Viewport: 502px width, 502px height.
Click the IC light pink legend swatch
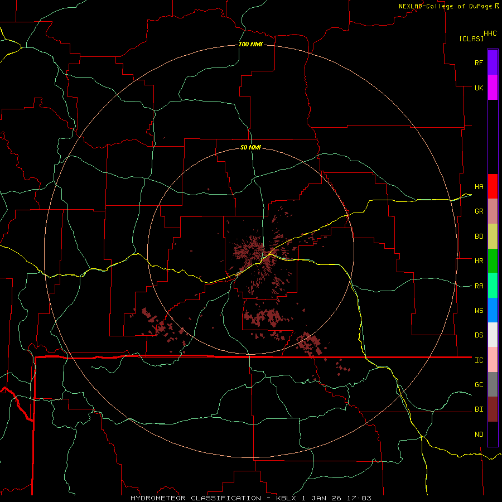(x=493, y=360)
